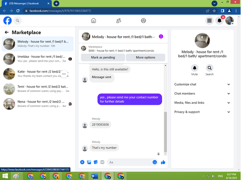The width and height of the screenshot is (241, 180).
Task: Attach a photo file icon
Action: coord(89,162)
